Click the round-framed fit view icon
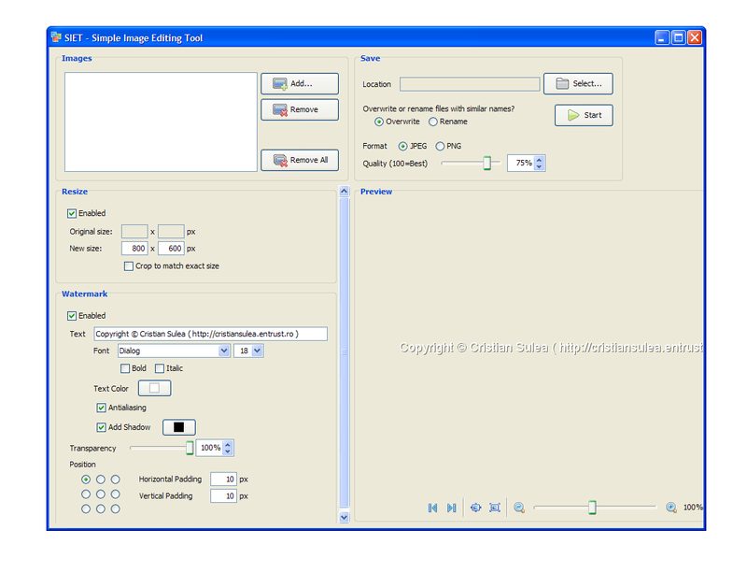 click(475, 508)
